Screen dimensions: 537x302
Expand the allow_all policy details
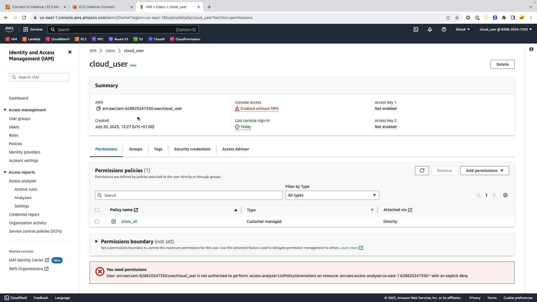(114, 221)
